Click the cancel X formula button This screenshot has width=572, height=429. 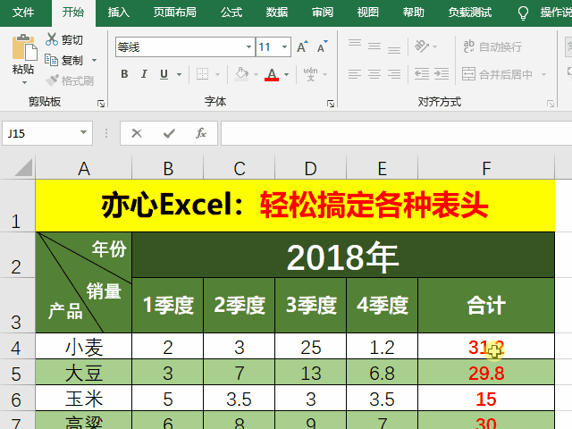[x=137, y=133]
